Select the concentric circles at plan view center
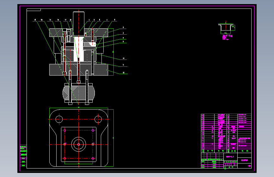 pos(79,144)
